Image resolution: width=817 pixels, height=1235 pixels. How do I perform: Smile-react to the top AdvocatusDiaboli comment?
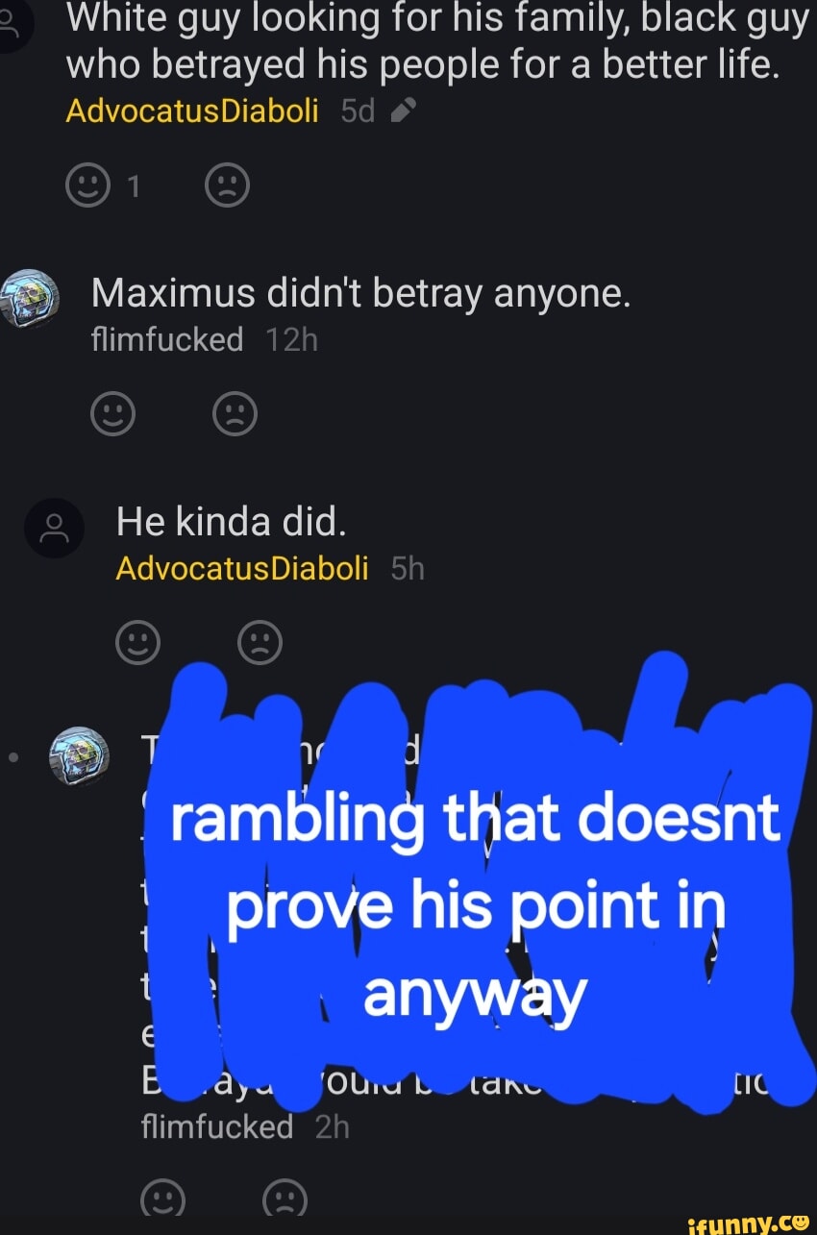(87, 186)
